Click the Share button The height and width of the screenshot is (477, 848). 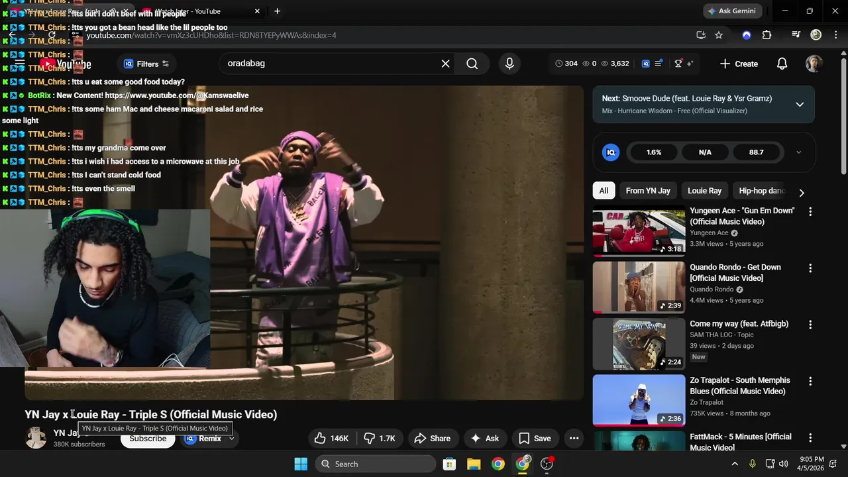[432, 439]
